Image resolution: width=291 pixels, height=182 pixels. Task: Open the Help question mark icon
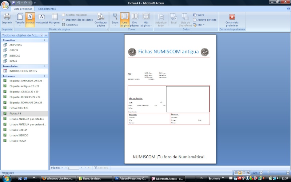(288, 8)
